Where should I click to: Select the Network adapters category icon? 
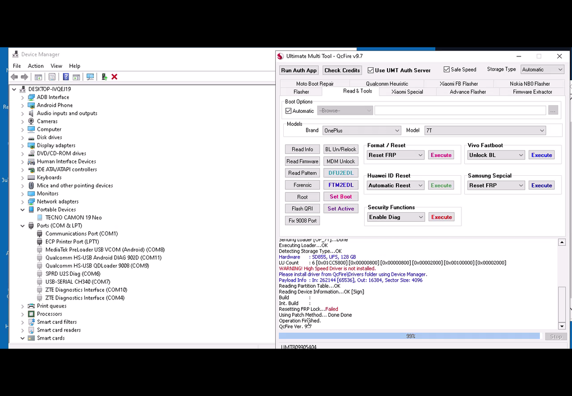pyautogui.click(x=31, y=201)
